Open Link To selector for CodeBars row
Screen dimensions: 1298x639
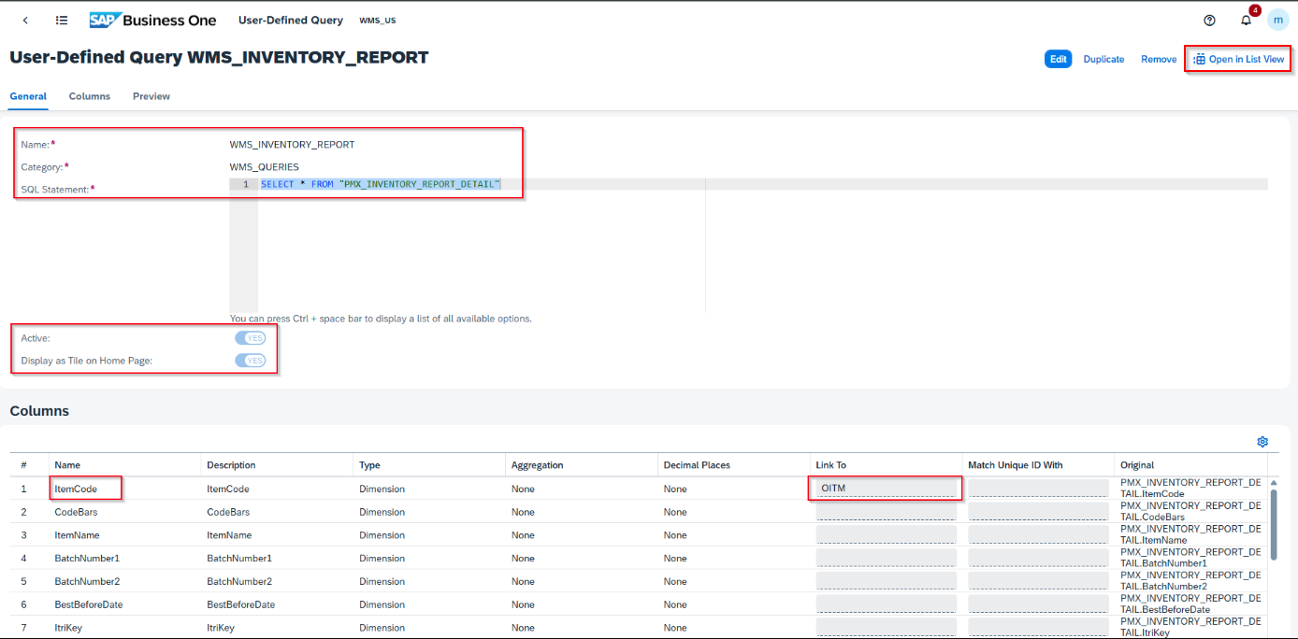tap(884, 511)
